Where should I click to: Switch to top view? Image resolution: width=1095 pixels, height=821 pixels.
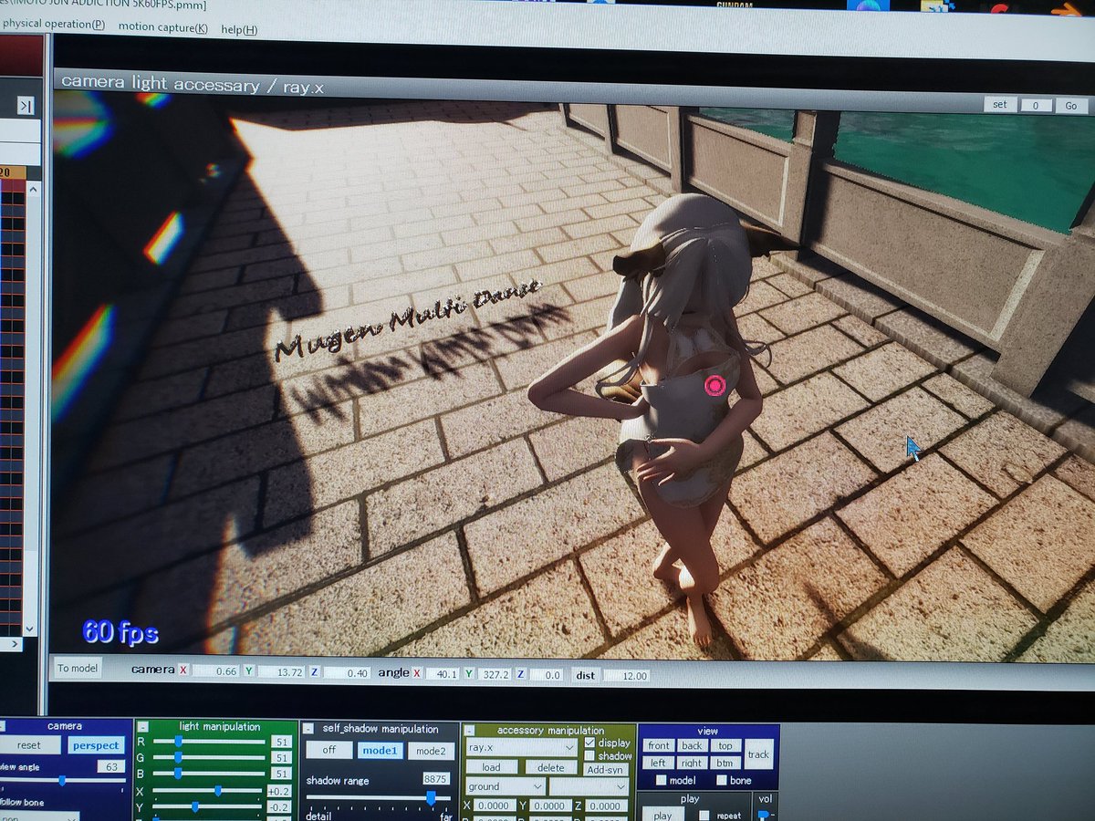725,745
